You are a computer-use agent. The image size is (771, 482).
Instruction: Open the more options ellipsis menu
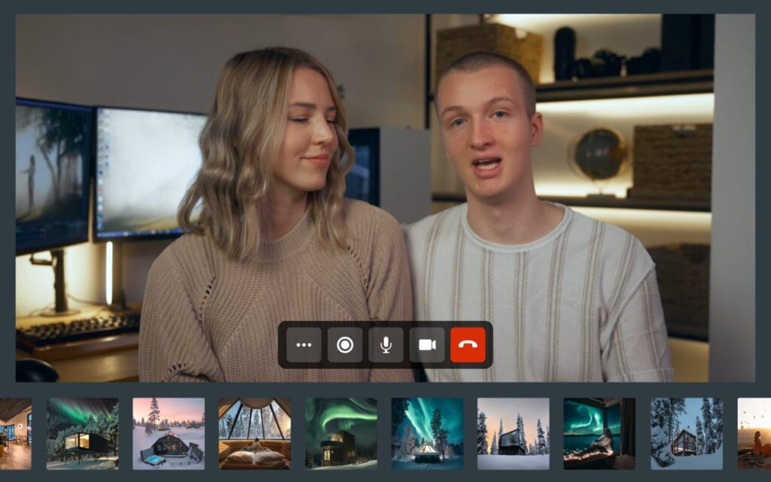pos(304,345)
